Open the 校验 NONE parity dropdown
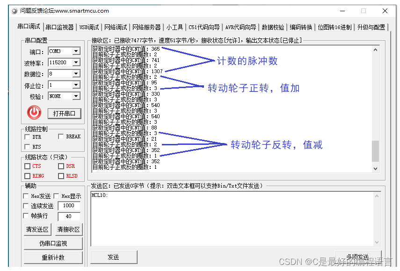This screenshot has width=400, height=271. (77, 96)
